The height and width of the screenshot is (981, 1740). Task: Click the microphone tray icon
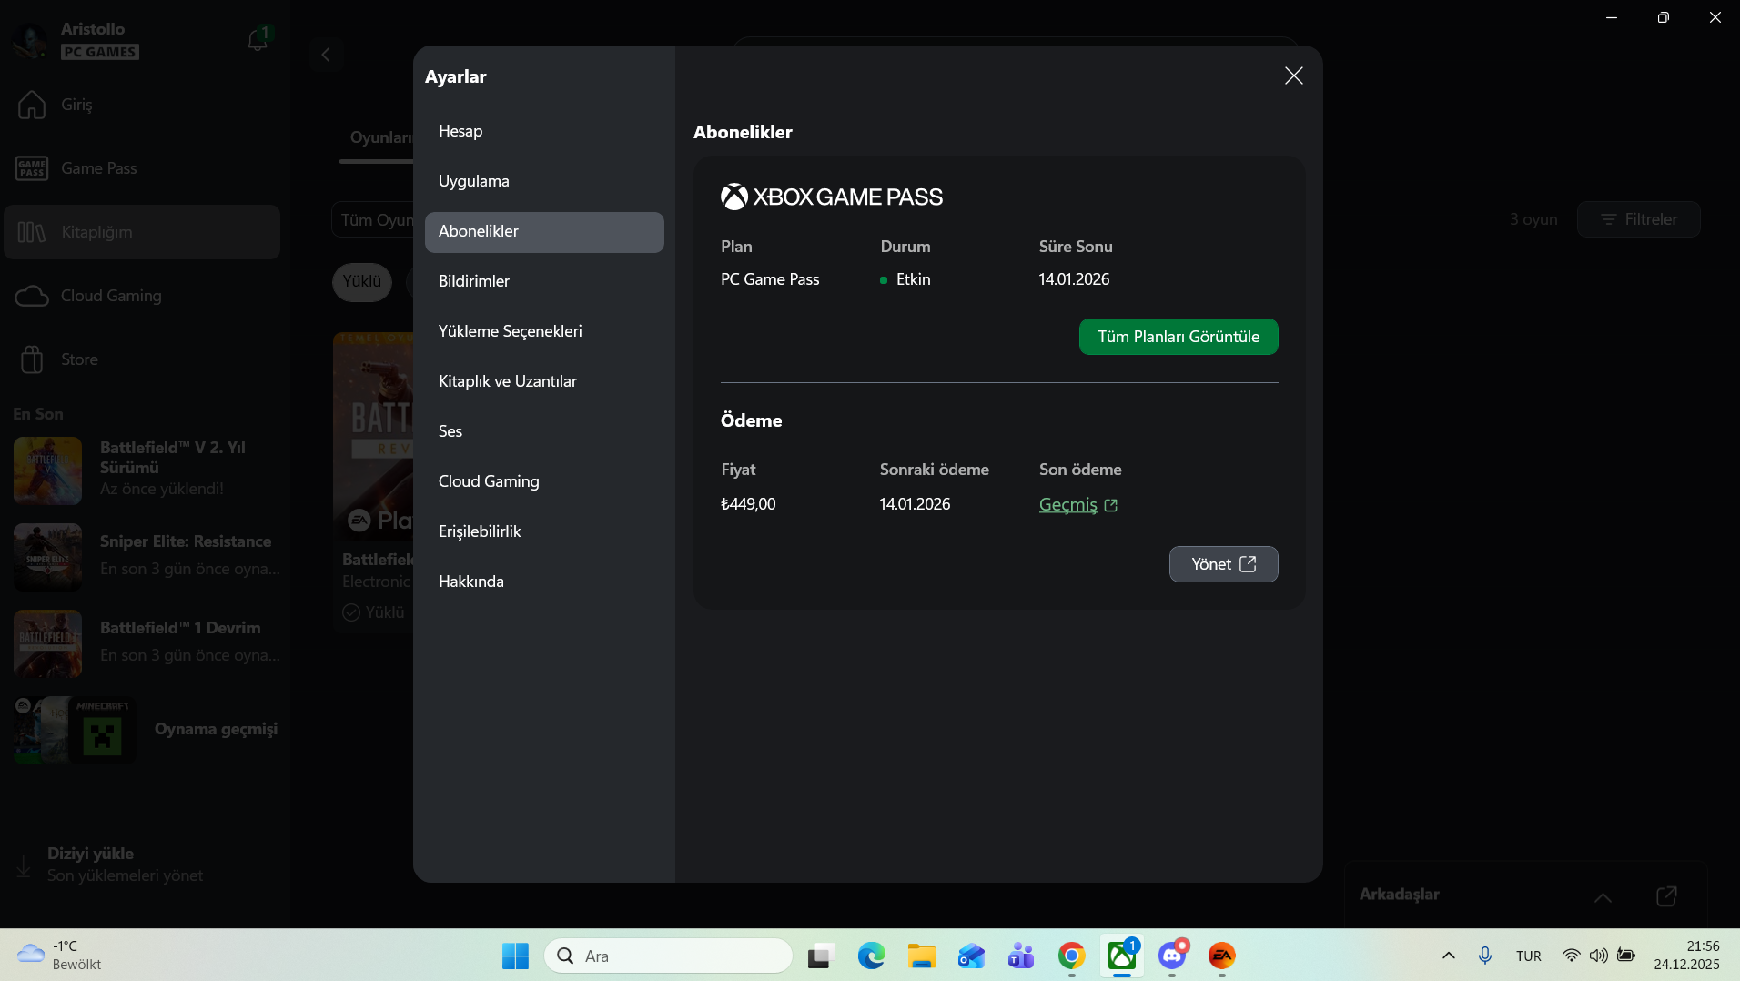point(1484,956)
